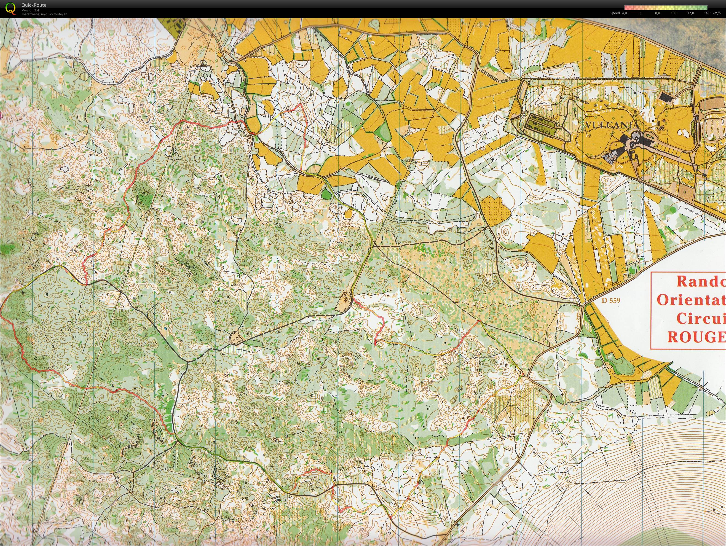726x546 pixels.
Task: Click the km/h unit label
Action: [x=716, y=13]
